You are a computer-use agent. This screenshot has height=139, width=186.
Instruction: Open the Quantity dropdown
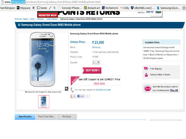(x=96, y=62)
